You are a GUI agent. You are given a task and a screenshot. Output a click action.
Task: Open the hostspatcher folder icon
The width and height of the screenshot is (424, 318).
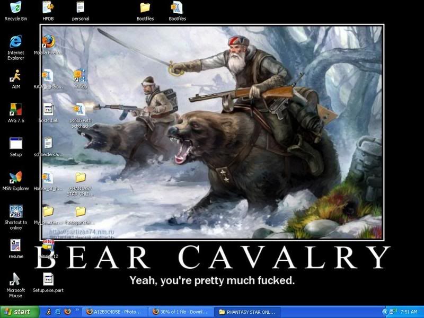tap(81, 211)
